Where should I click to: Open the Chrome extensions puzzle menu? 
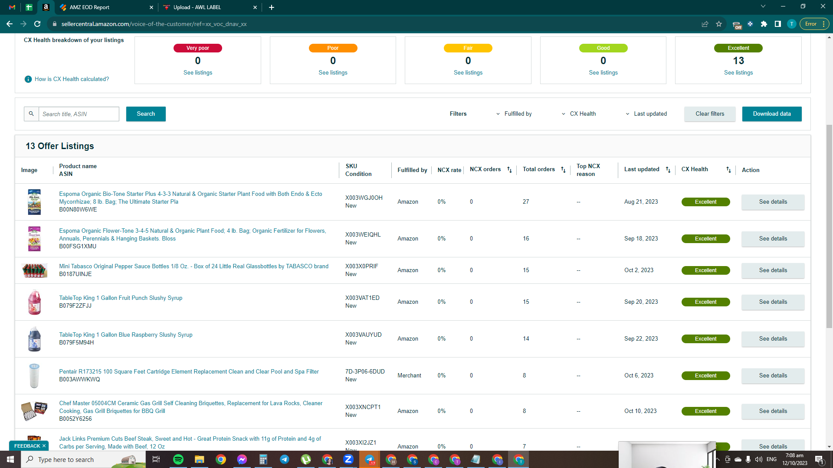point(764,24)
